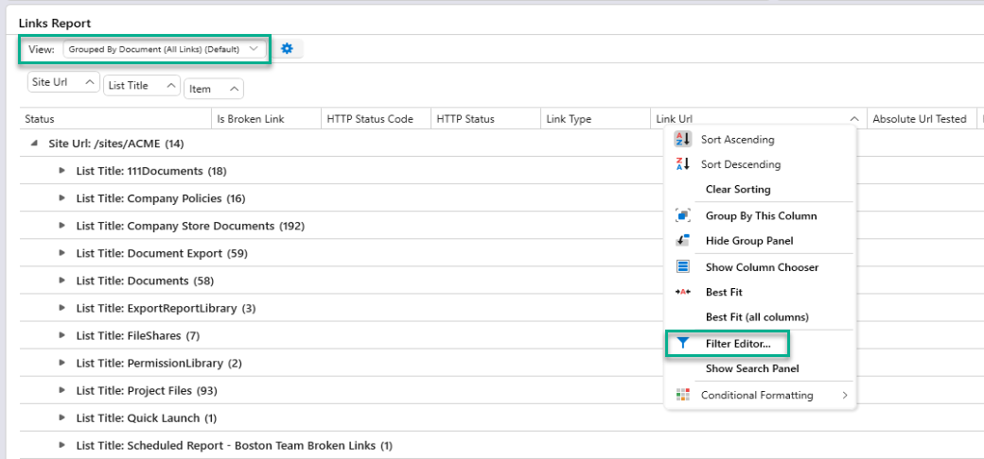Expand the Documents (58) list group
This screenshot has width=984, height=459.
(62, 280)
